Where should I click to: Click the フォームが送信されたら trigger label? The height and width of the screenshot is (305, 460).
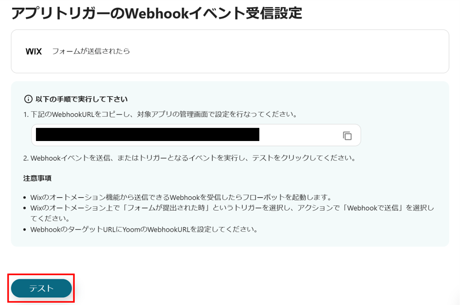coord(91,51)
